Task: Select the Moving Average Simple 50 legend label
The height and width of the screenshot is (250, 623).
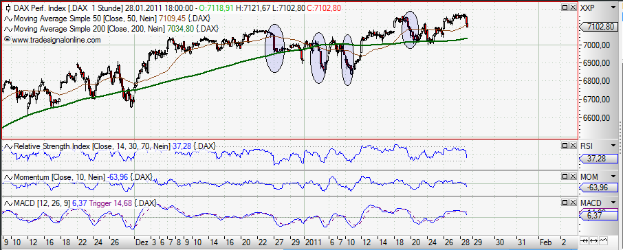Action: pyautogui.click(x=85, y=19)
